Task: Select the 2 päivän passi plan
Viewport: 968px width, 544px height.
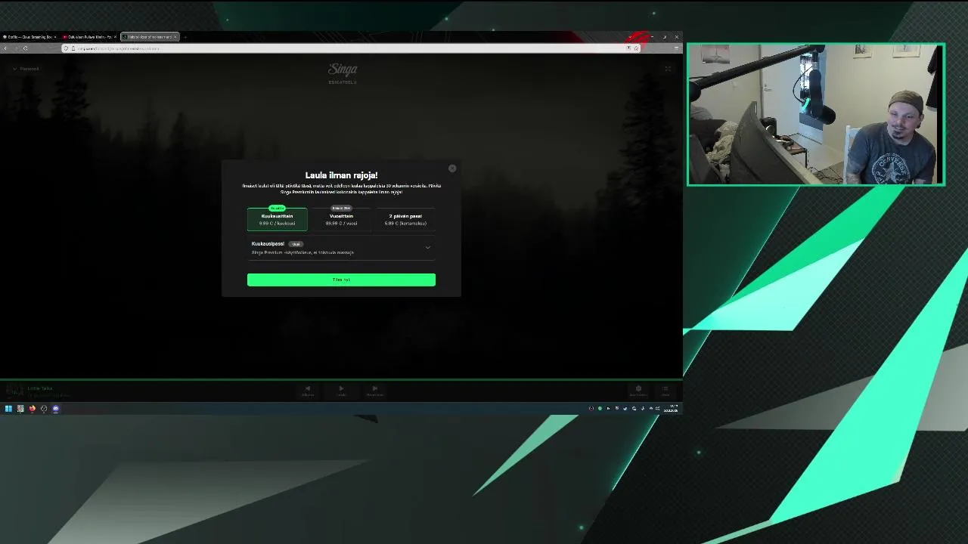Action: (x=405, y=219)
